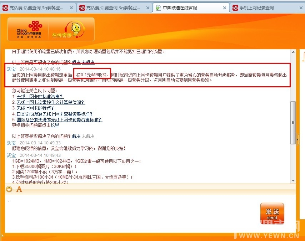Click 解决 link below the related questions
305x241 pixels.
(x=76, y=136)
